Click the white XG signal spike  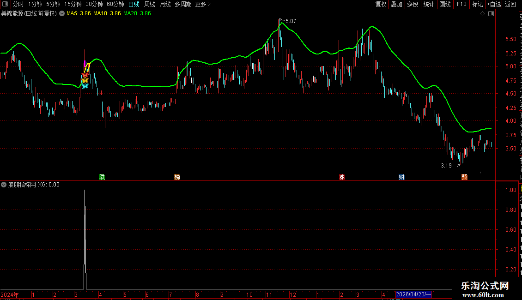[85, 240]
